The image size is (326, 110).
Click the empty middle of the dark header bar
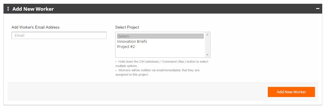tap(183, 9)
